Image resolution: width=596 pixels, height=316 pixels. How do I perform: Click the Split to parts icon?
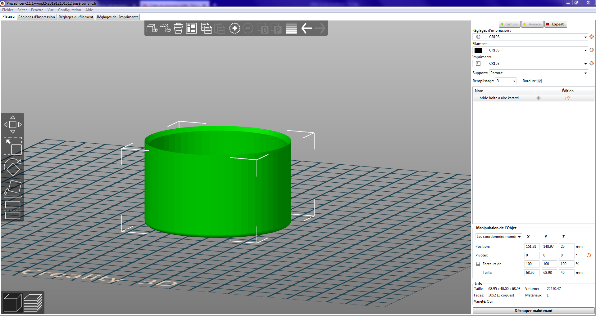pyautogui.click(x=276, y=29)
